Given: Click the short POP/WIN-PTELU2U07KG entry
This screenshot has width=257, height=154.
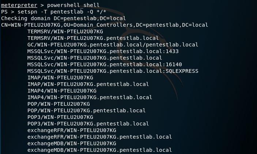Looking at the screenshot, I should [58, 104].
